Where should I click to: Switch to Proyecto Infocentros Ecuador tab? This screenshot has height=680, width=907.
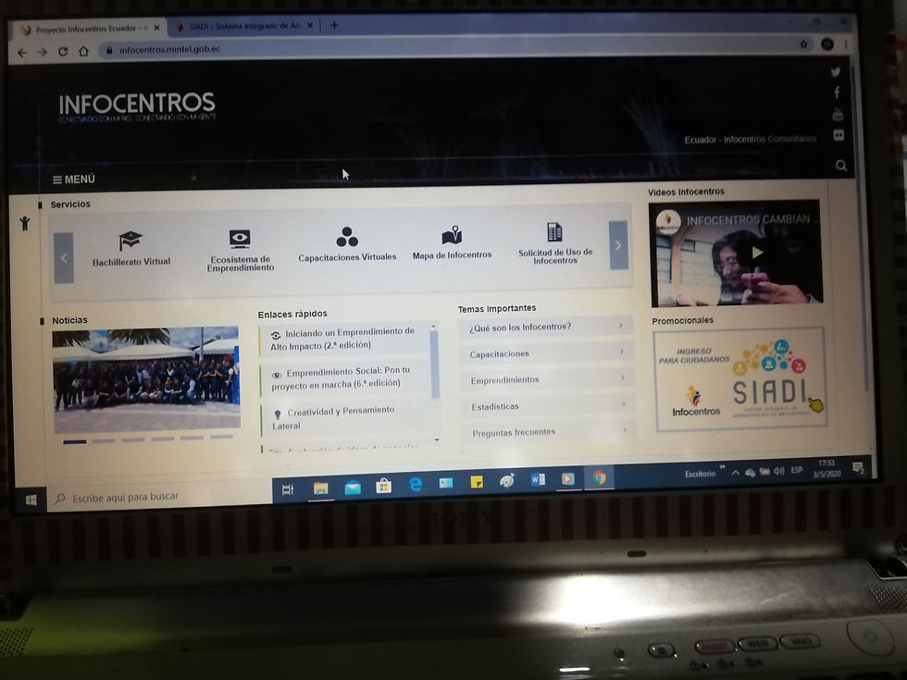pyautogui.click(x=87, y=29)
